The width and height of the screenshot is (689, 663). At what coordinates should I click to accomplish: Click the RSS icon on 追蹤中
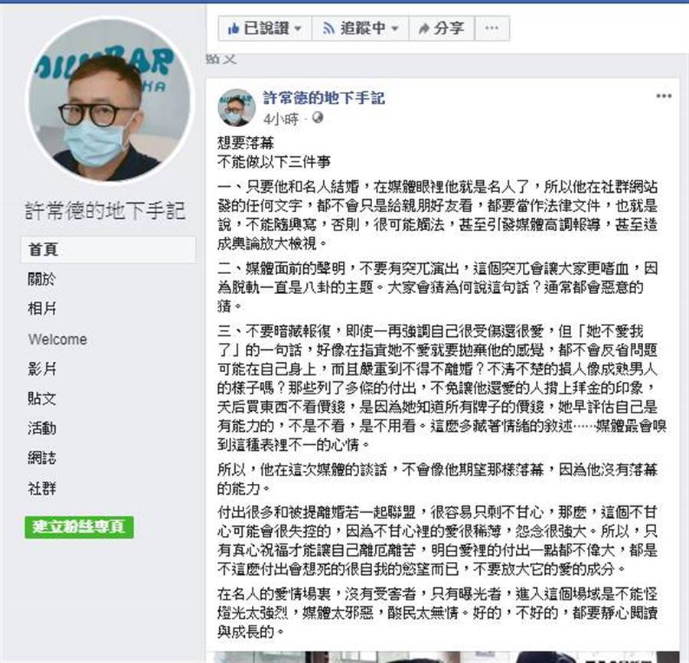[328, 28]
